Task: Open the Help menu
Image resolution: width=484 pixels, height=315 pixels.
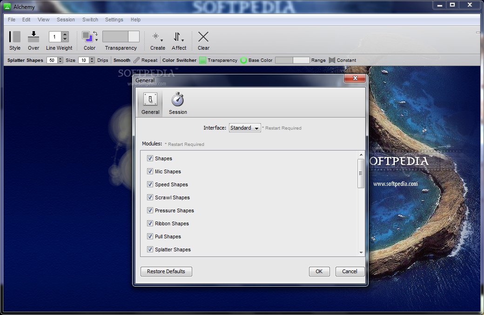Action: (135, 20)
